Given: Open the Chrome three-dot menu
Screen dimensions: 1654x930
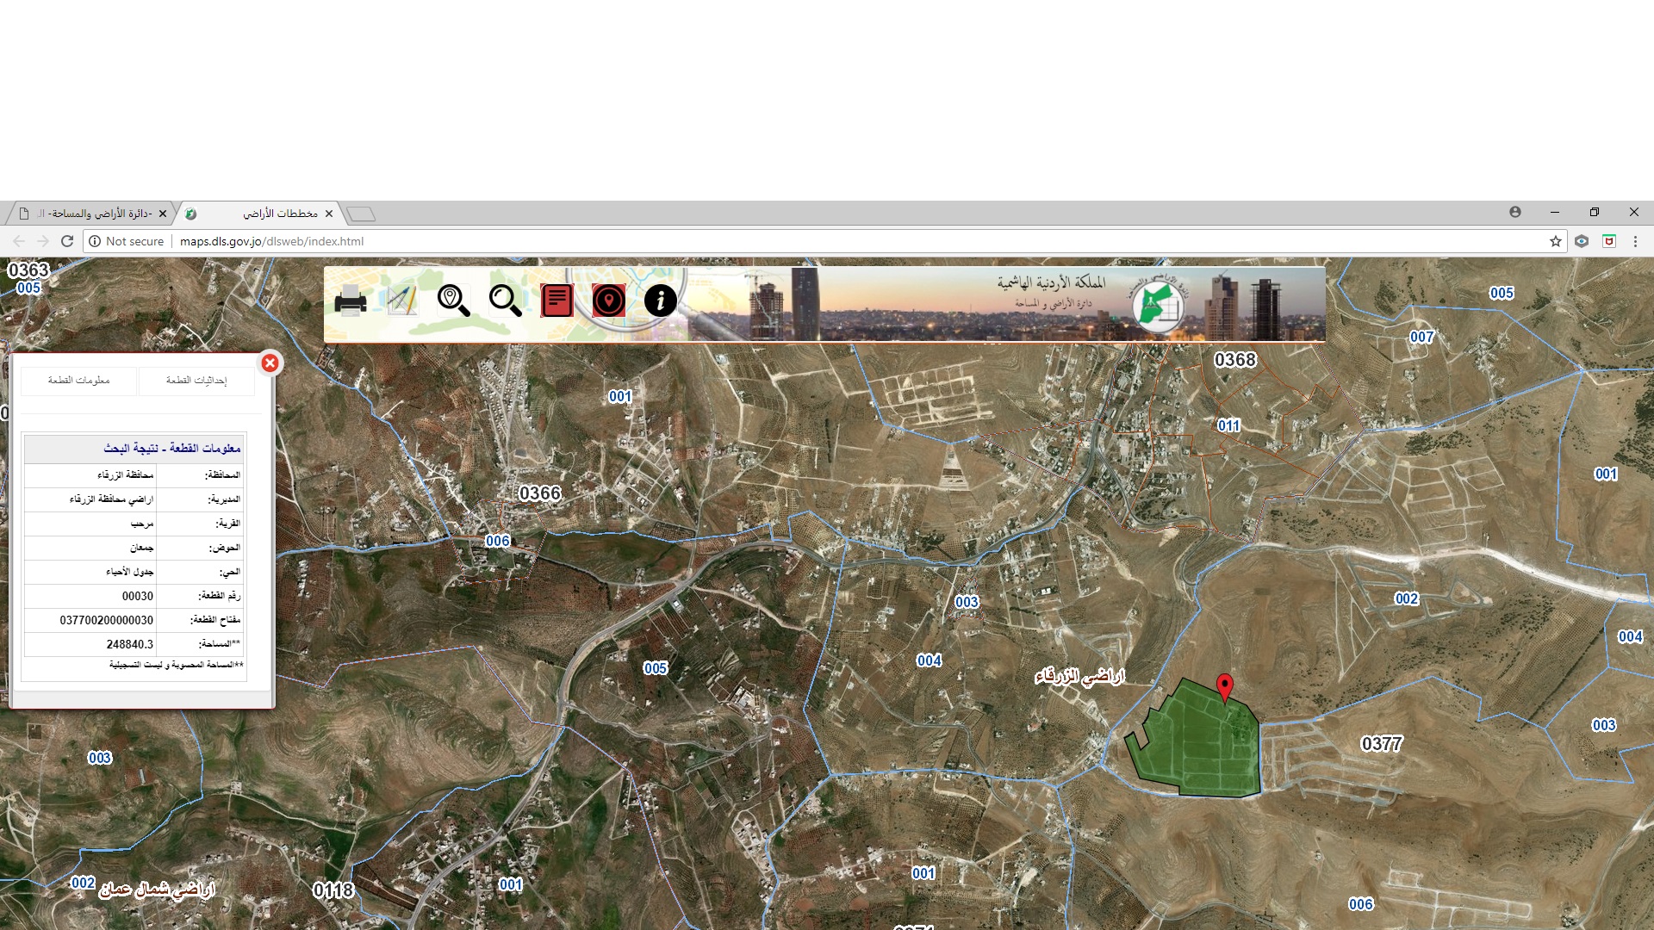Looking at the screenshot, I should click(1635, 241).
